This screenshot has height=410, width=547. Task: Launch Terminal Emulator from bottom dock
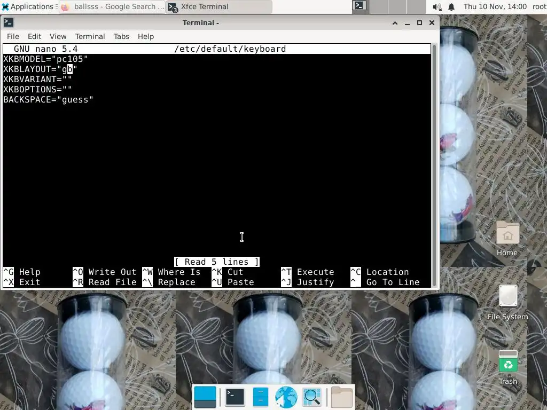click(235, 397)
